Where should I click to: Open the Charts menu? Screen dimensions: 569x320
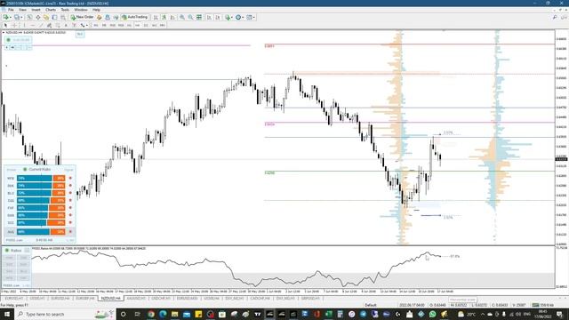pyautogui.click(x=51, y=10)
